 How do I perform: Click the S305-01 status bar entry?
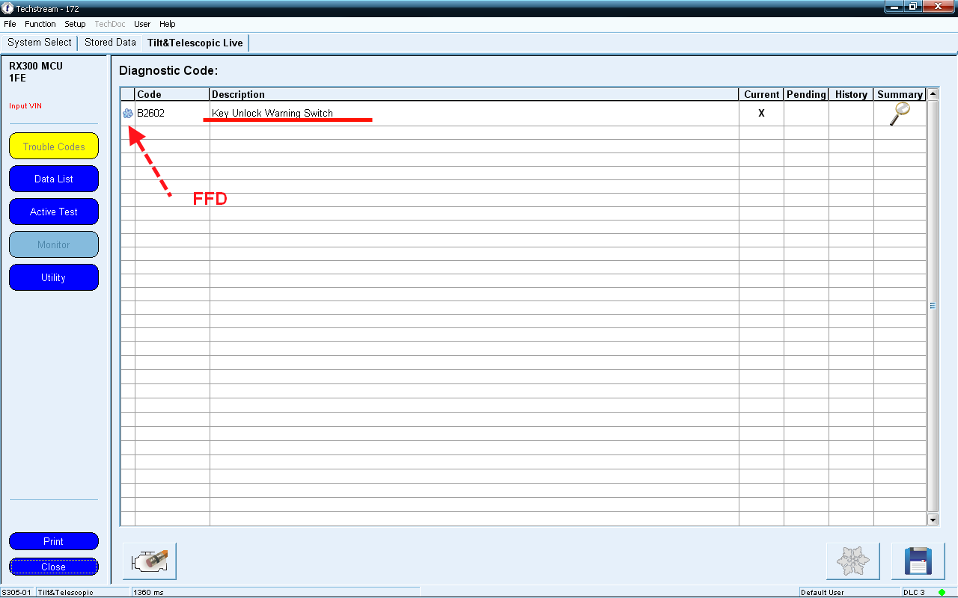(17, 592)
